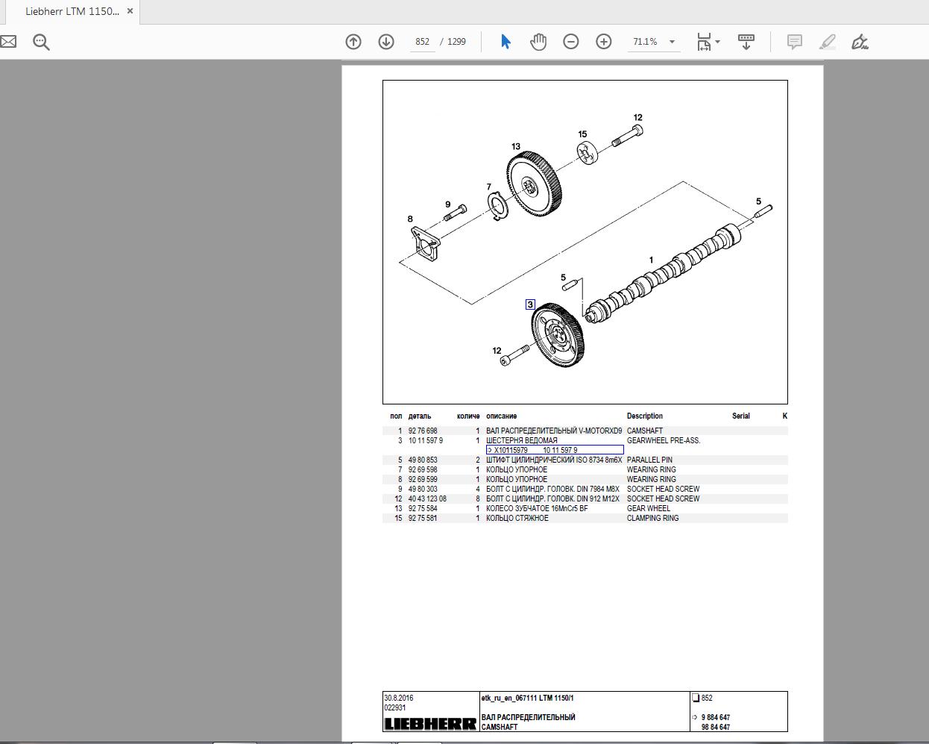The image size is (929, 744).
Task: Expand the page fit options arrow
Action: point(718,42)
